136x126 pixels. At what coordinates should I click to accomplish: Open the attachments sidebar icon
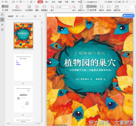[x=2, y=25]
